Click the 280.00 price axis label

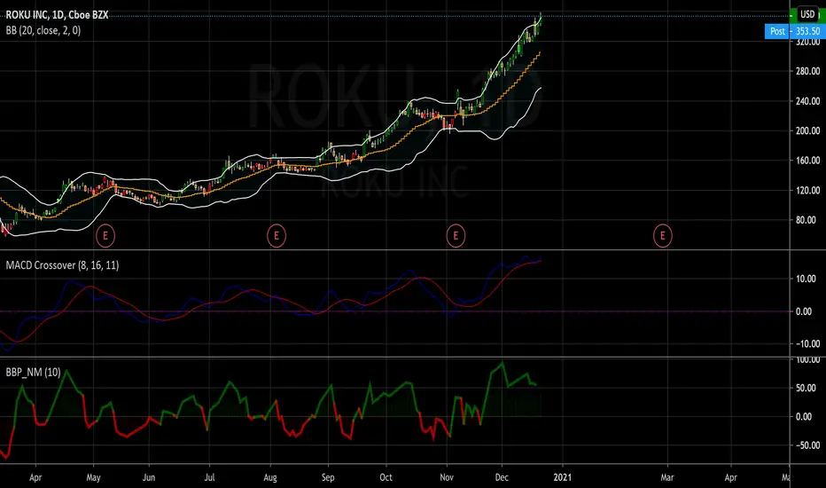[807, 71]
